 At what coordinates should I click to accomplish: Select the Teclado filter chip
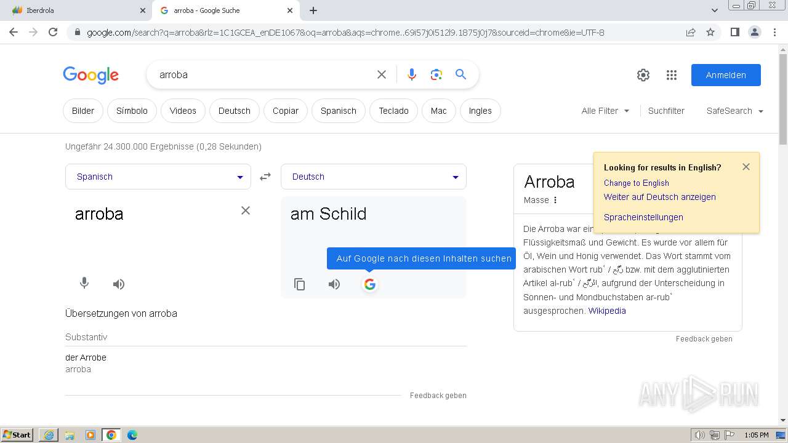point(394,111)
